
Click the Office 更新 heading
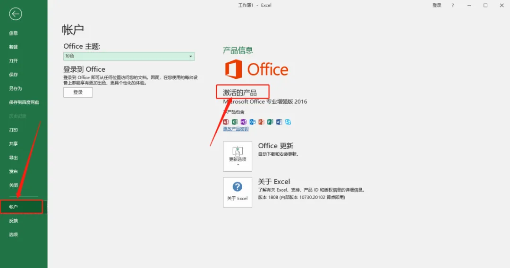pyautogui.click(x=276, y=146)
